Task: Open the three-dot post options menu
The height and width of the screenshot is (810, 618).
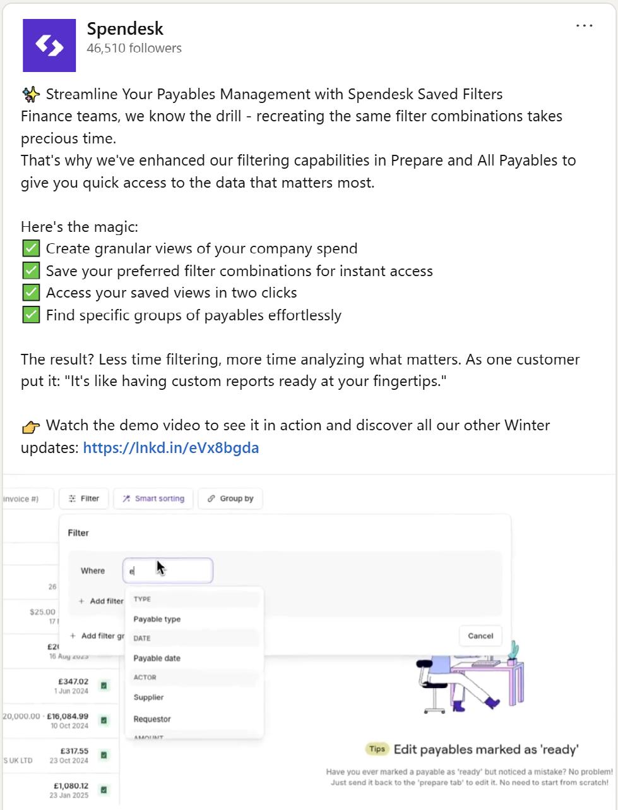Action: point(584,26)
